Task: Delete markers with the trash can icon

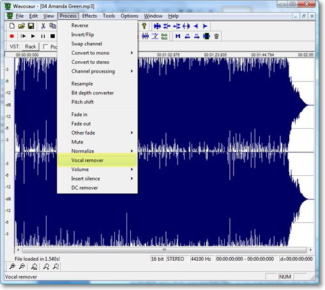Action: point(216,36)
